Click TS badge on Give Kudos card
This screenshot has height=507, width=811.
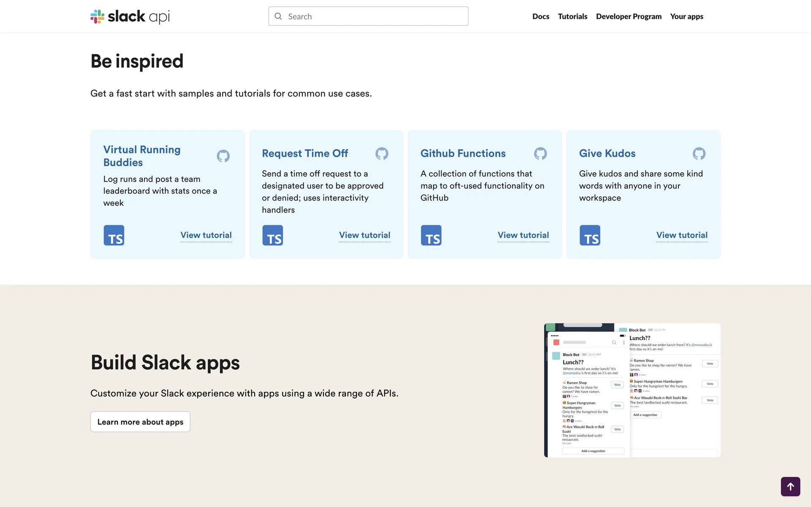click(590, 235)
